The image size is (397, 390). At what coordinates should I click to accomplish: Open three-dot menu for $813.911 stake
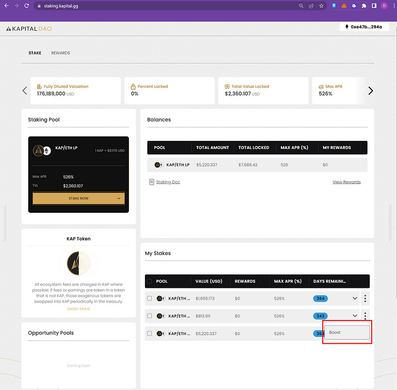[365, 316]
